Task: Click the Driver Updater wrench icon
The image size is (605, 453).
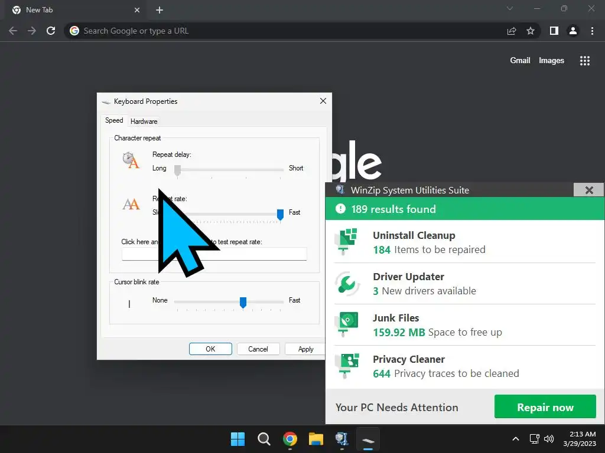Action: tap(347, 284)
